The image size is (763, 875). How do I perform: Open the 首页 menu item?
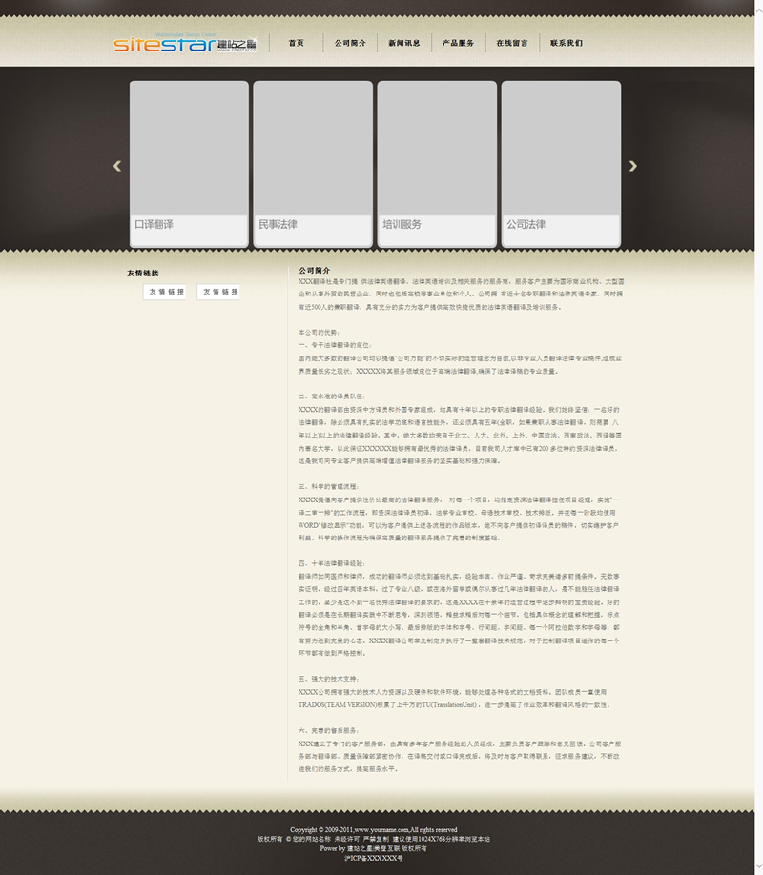tap(297, 43)
